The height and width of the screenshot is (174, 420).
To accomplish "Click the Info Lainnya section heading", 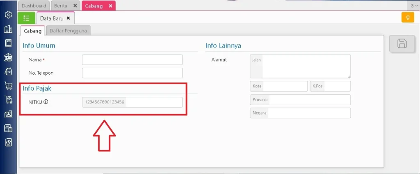I will [223, 46].
